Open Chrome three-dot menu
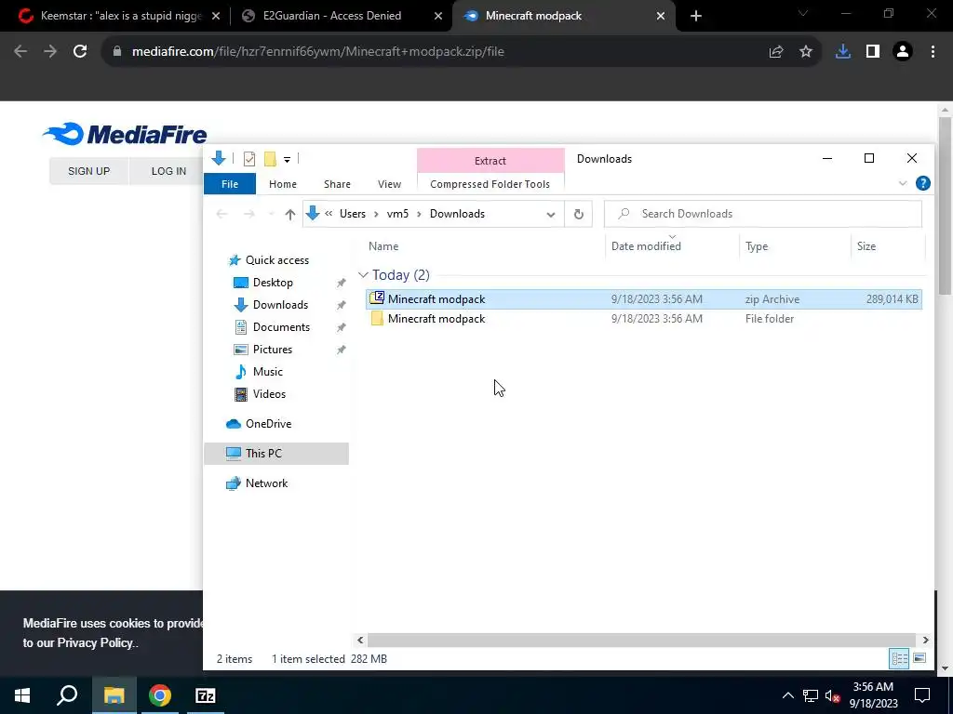The image size is (953, 714). pyautogui.click(x=933, y=52)
